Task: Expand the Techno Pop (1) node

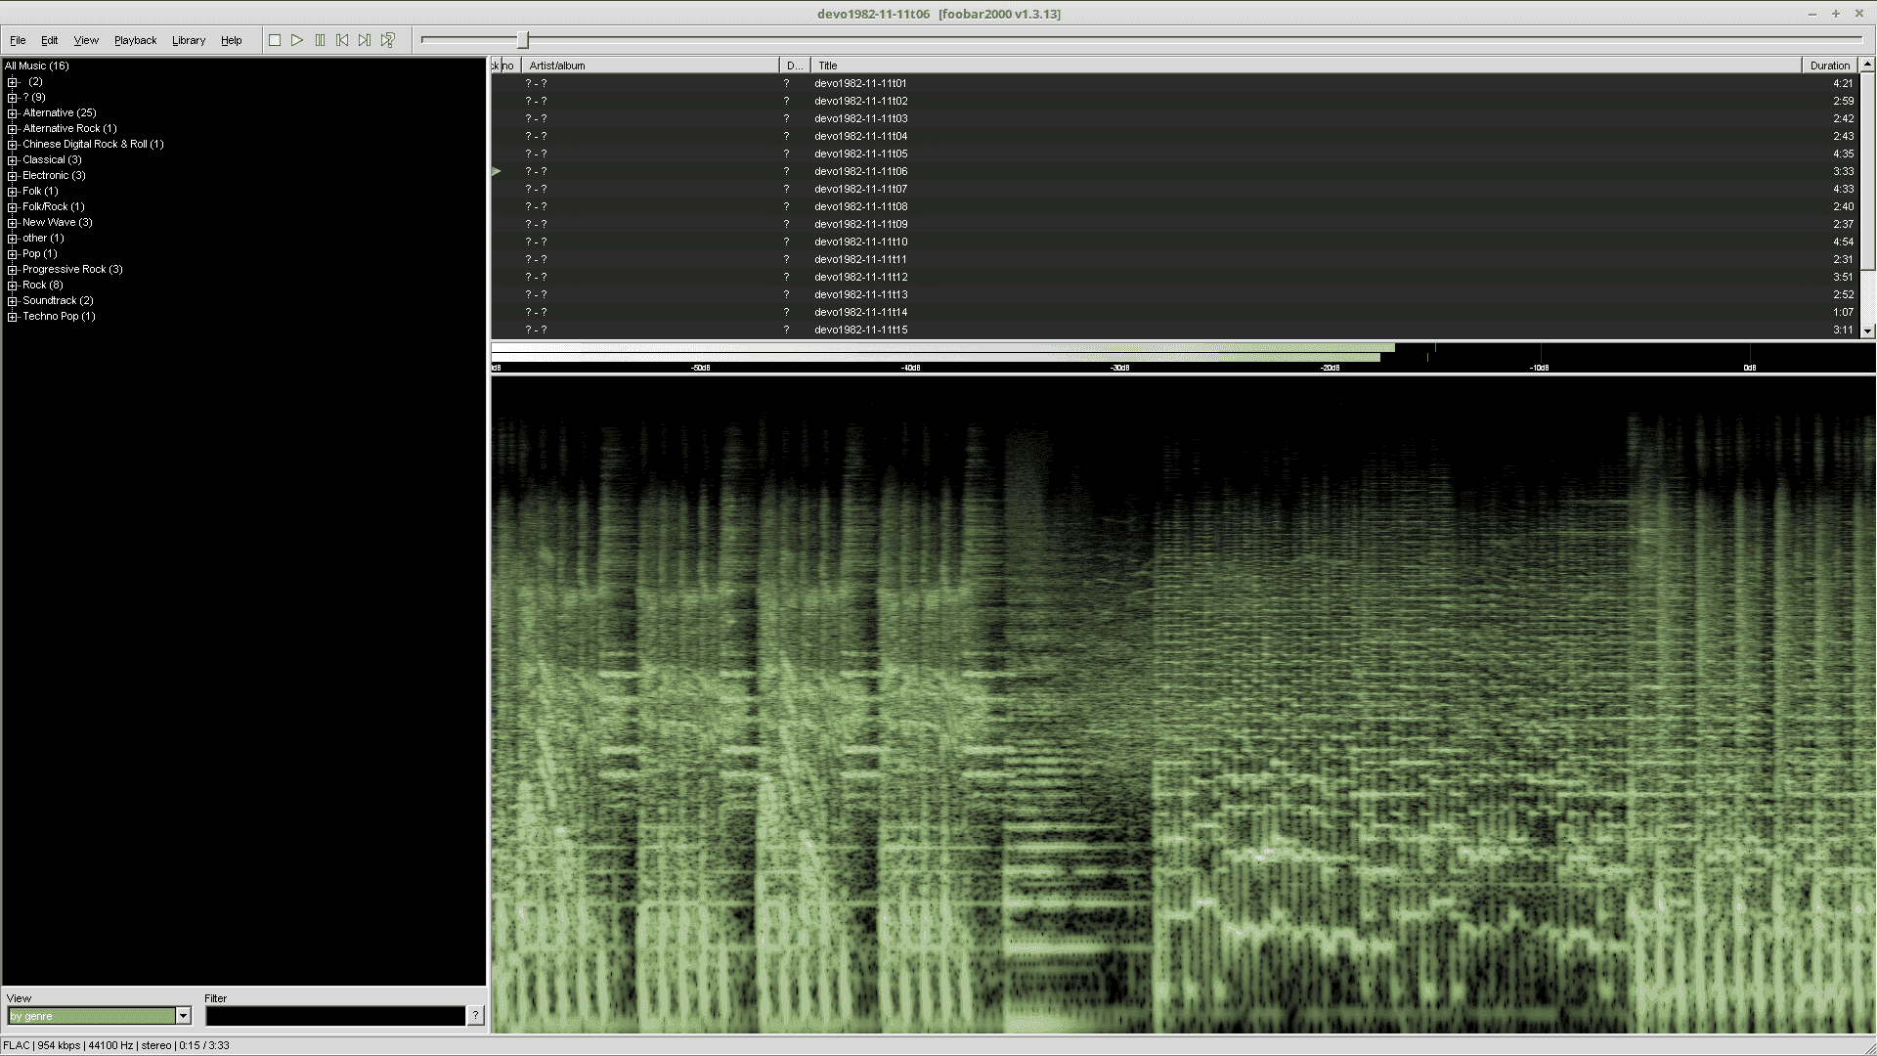Action: pos(13,317)
